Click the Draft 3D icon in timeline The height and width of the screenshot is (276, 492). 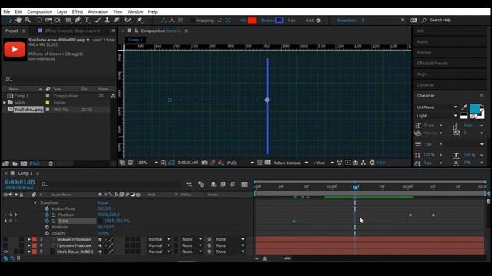[201, 185]
